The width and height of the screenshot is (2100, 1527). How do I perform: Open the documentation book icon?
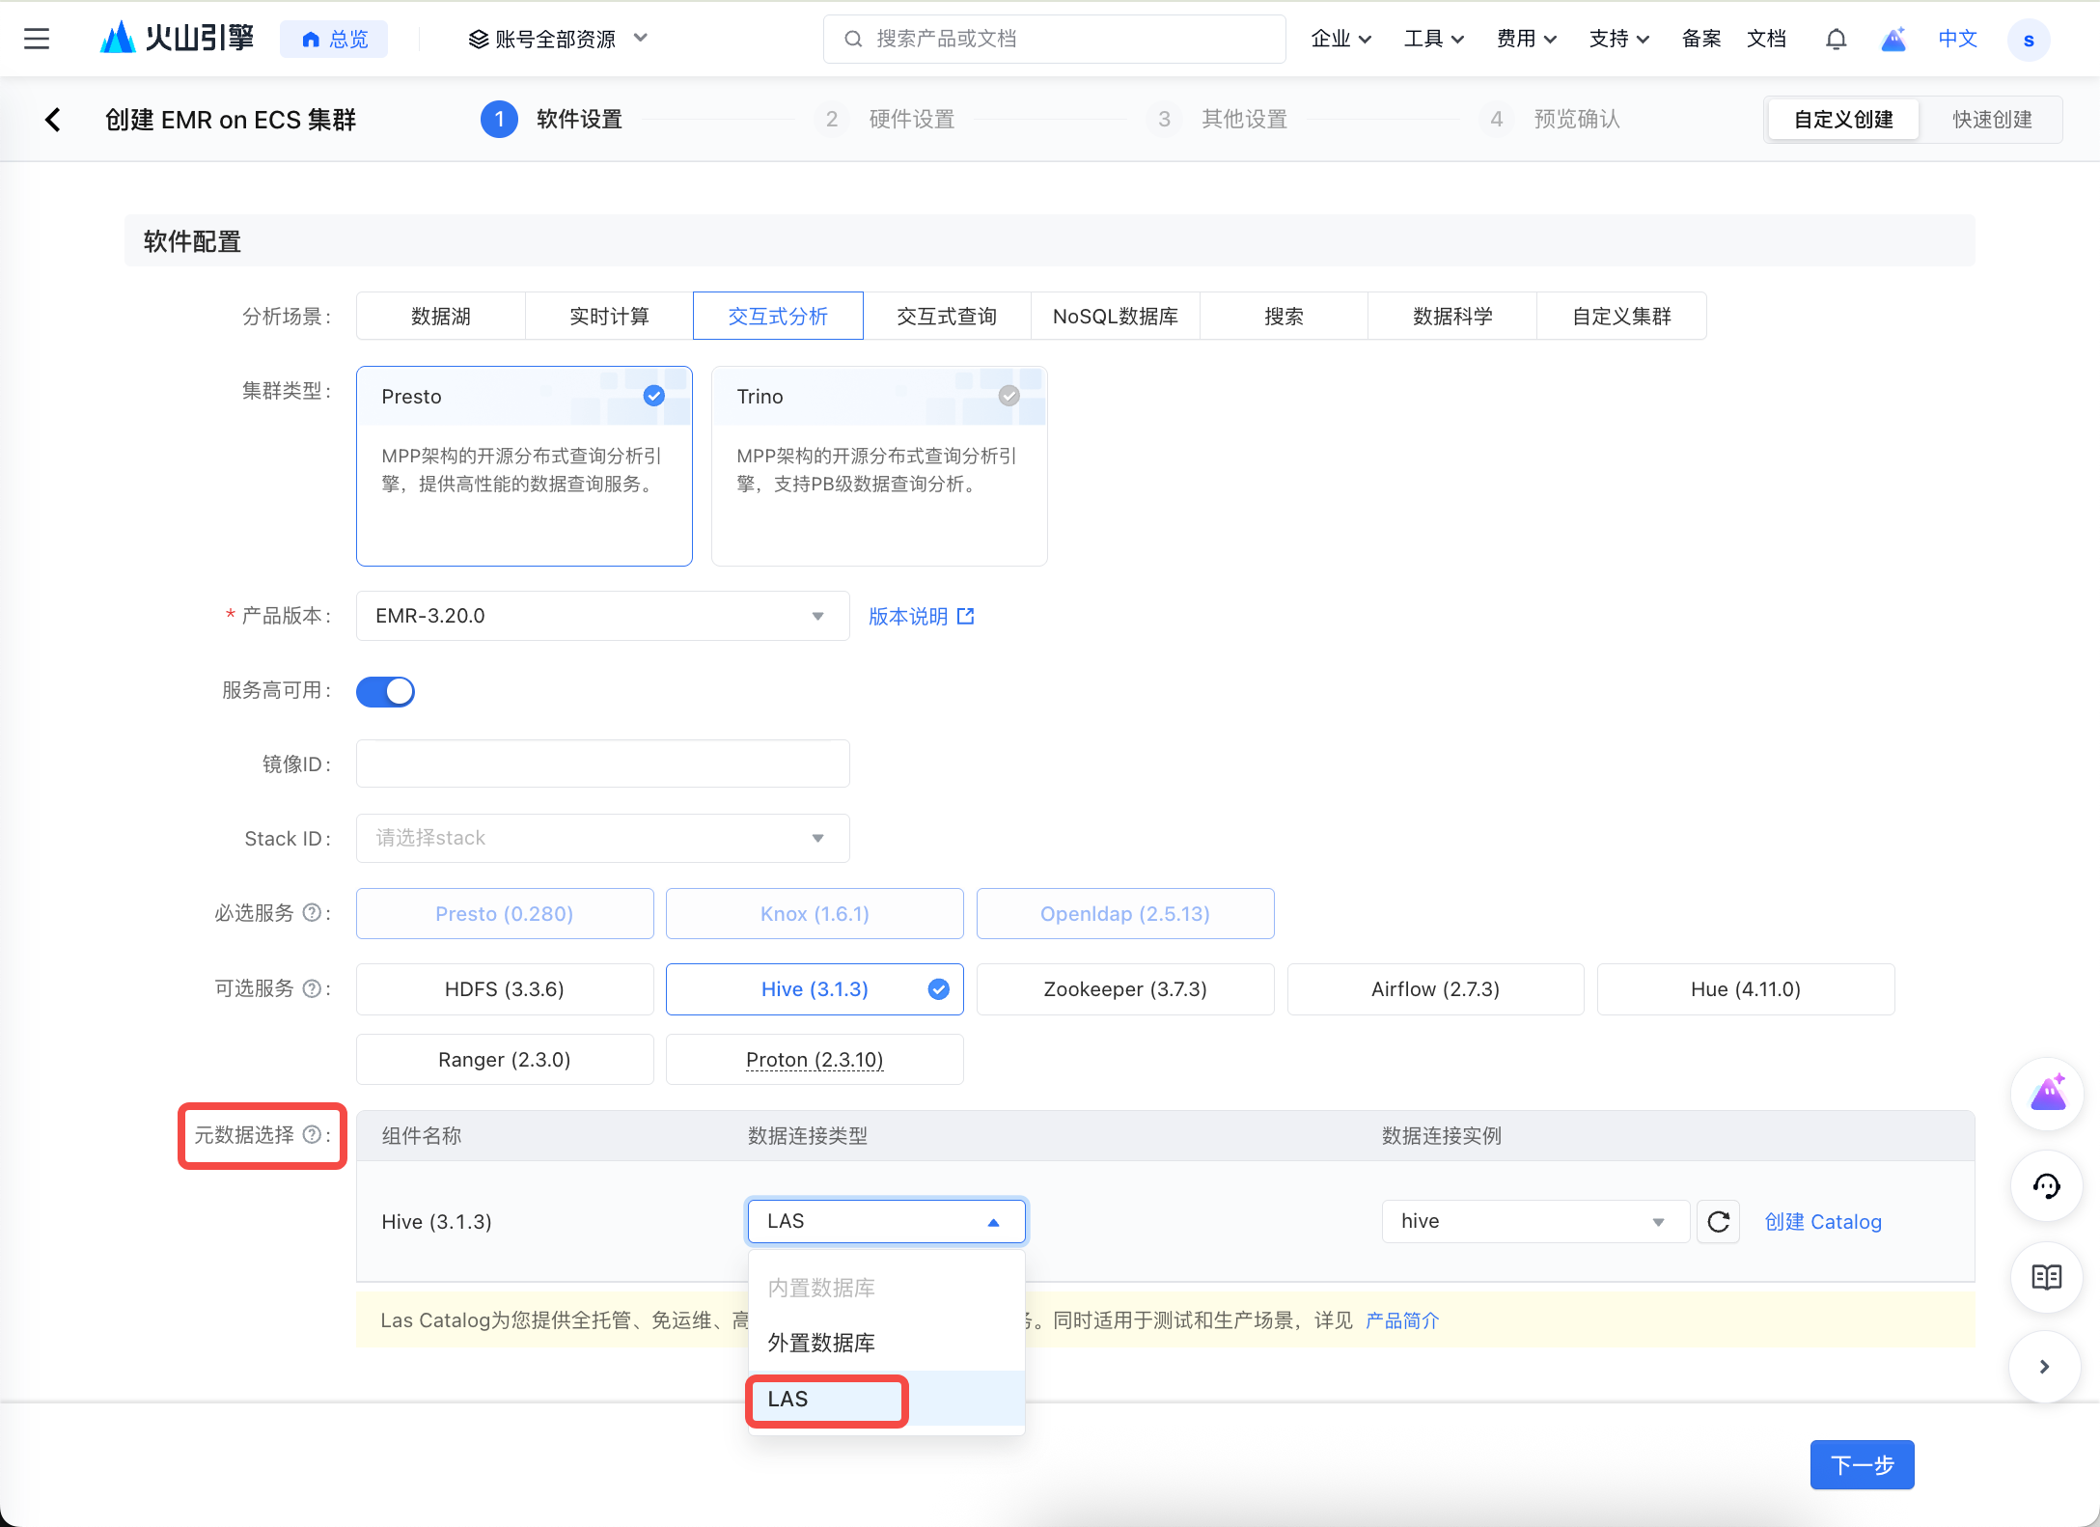tap(2047, 1277)
